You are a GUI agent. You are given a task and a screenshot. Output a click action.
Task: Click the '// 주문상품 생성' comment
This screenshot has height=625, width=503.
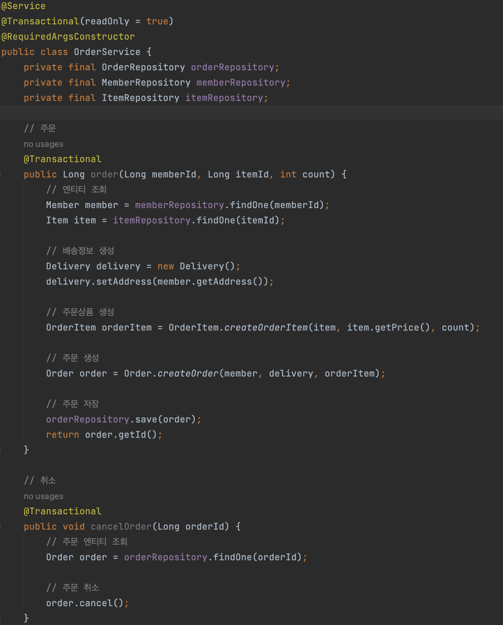click(x=80, y=312)
